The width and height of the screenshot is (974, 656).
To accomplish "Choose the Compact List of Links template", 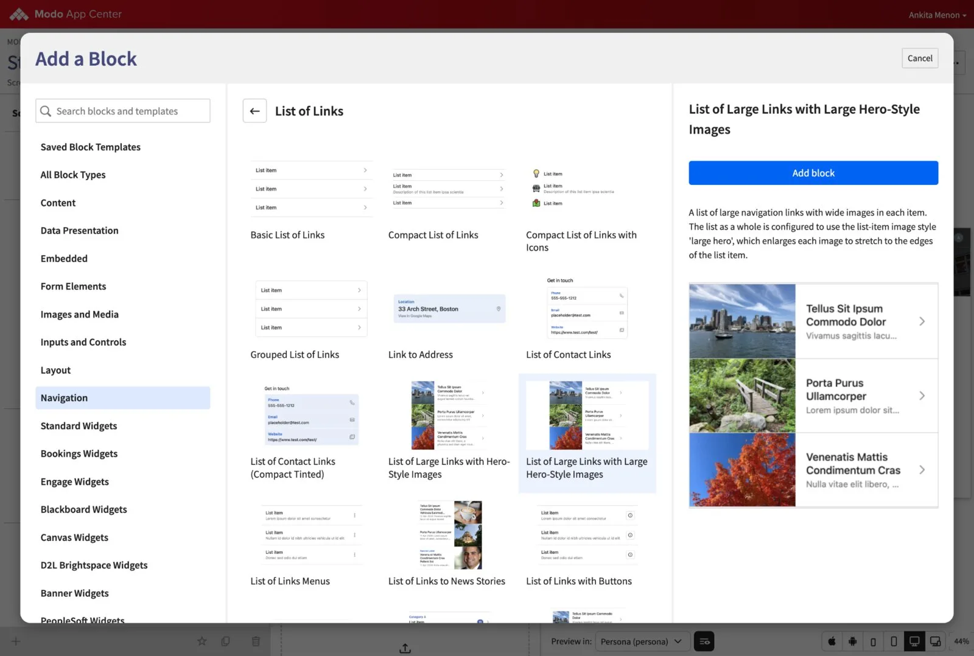I will [449, 200].
